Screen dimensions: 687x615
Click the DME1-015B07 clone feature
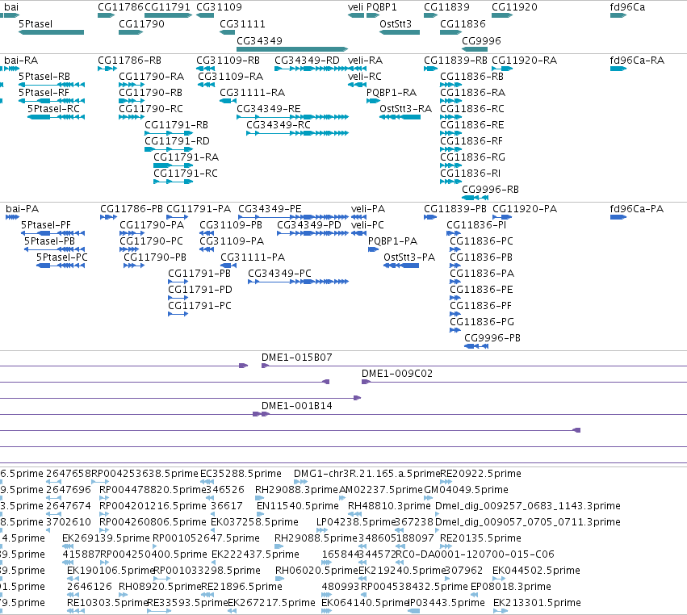[474, 366]
